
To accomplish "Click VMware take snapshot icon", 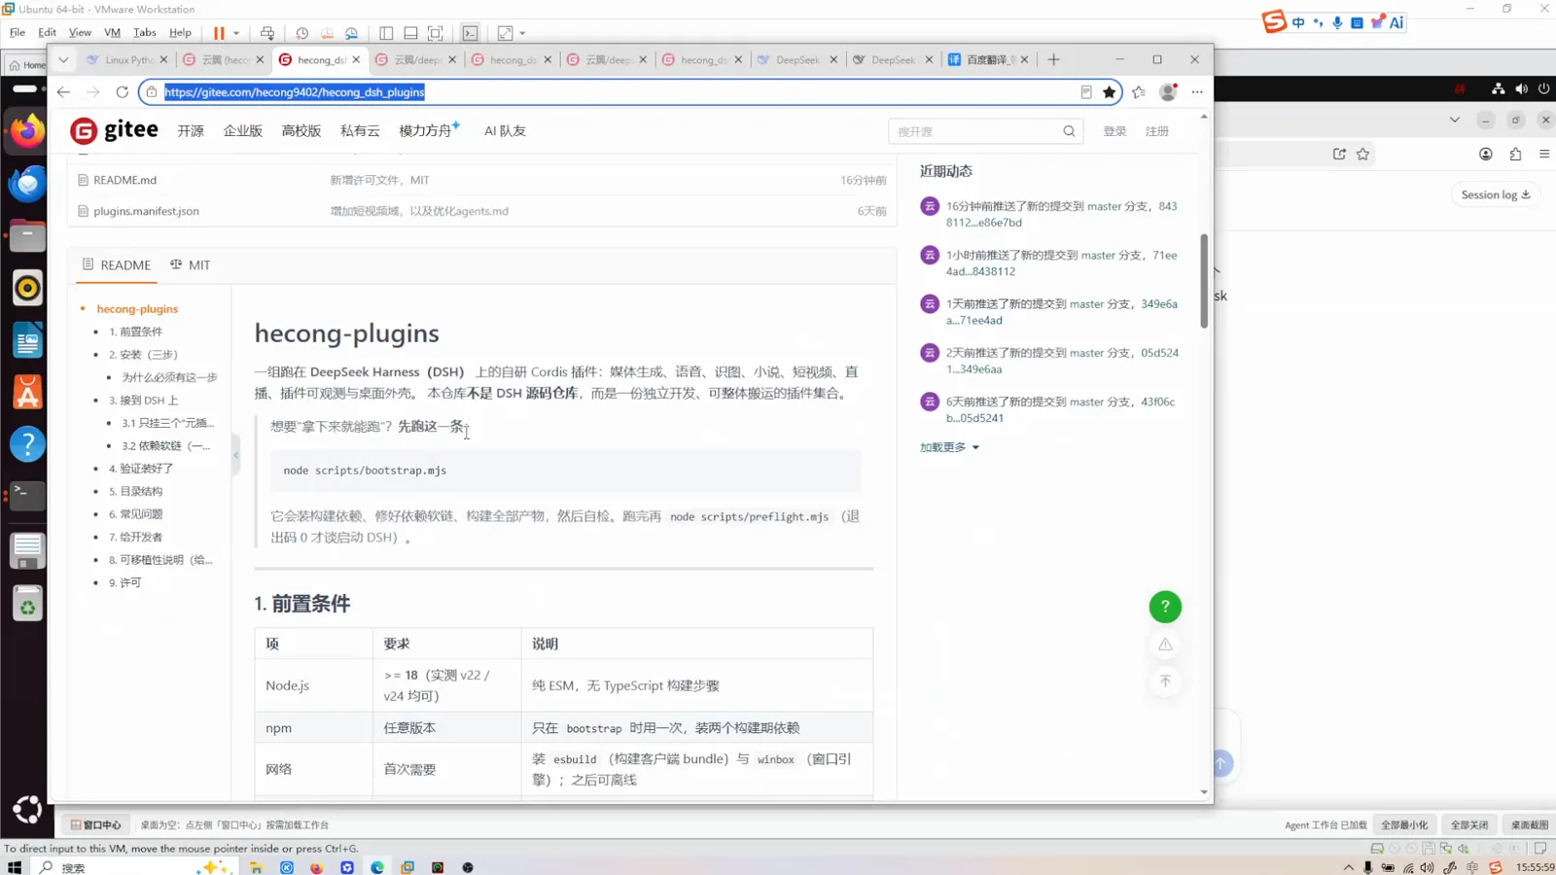I will click(x=302, y=33).
